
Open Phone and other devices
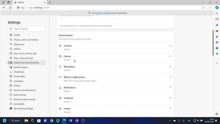[27, 100]
